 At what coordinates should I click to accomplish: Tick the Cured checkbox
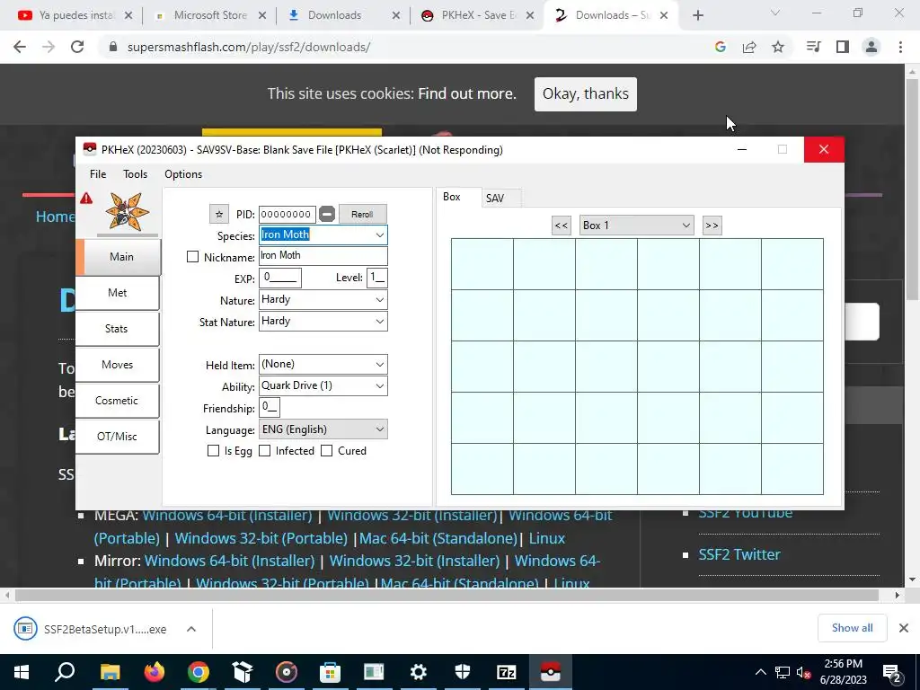pos(327,451)
